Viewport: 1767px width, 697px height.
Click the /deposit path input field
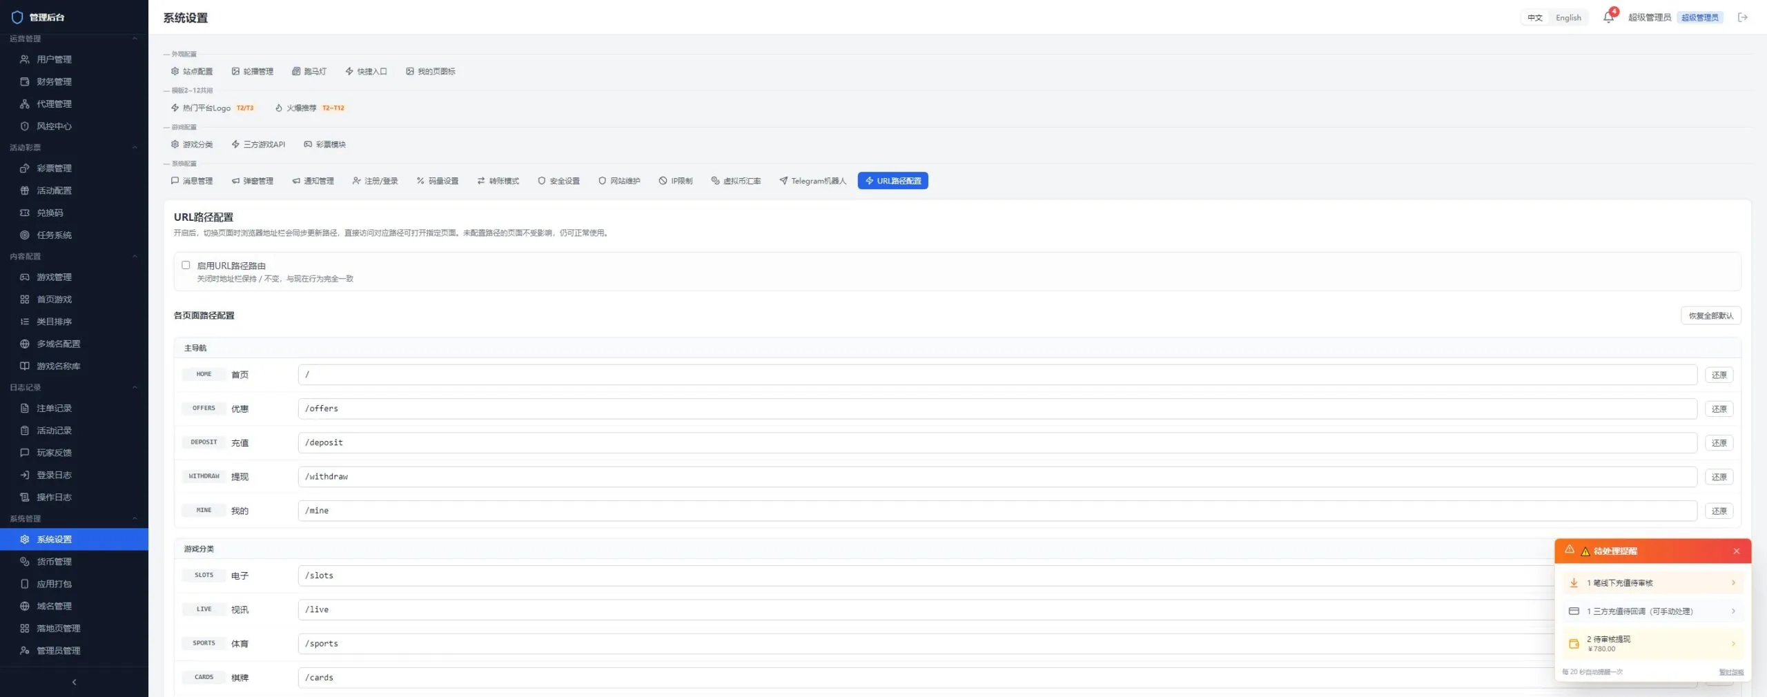click(x=997, y=442)
